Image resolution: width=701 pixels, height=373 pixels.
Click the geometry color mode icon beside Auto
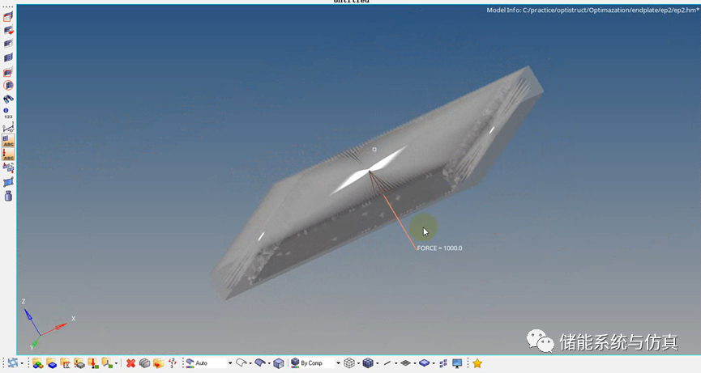click(x=190, y=363)
